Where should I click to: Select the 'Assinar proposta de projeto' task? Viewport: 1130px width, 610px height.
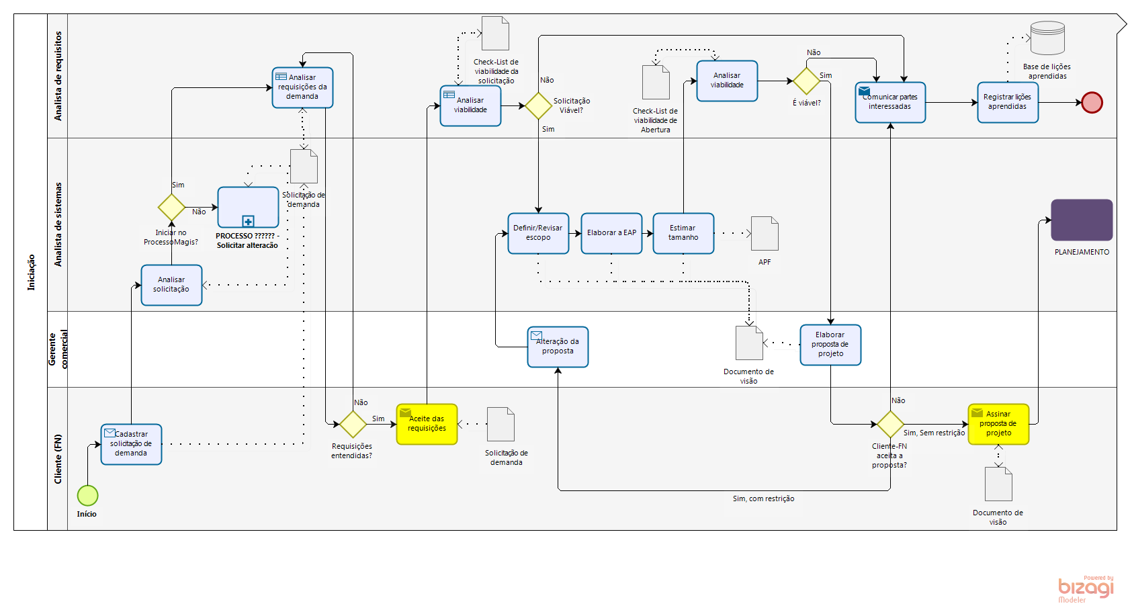pyautogui.click(x=998, y=424)
